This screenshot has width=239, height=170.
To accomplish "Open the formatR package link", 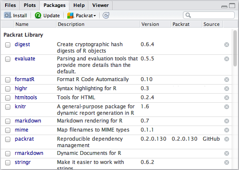I will (25, 79).
